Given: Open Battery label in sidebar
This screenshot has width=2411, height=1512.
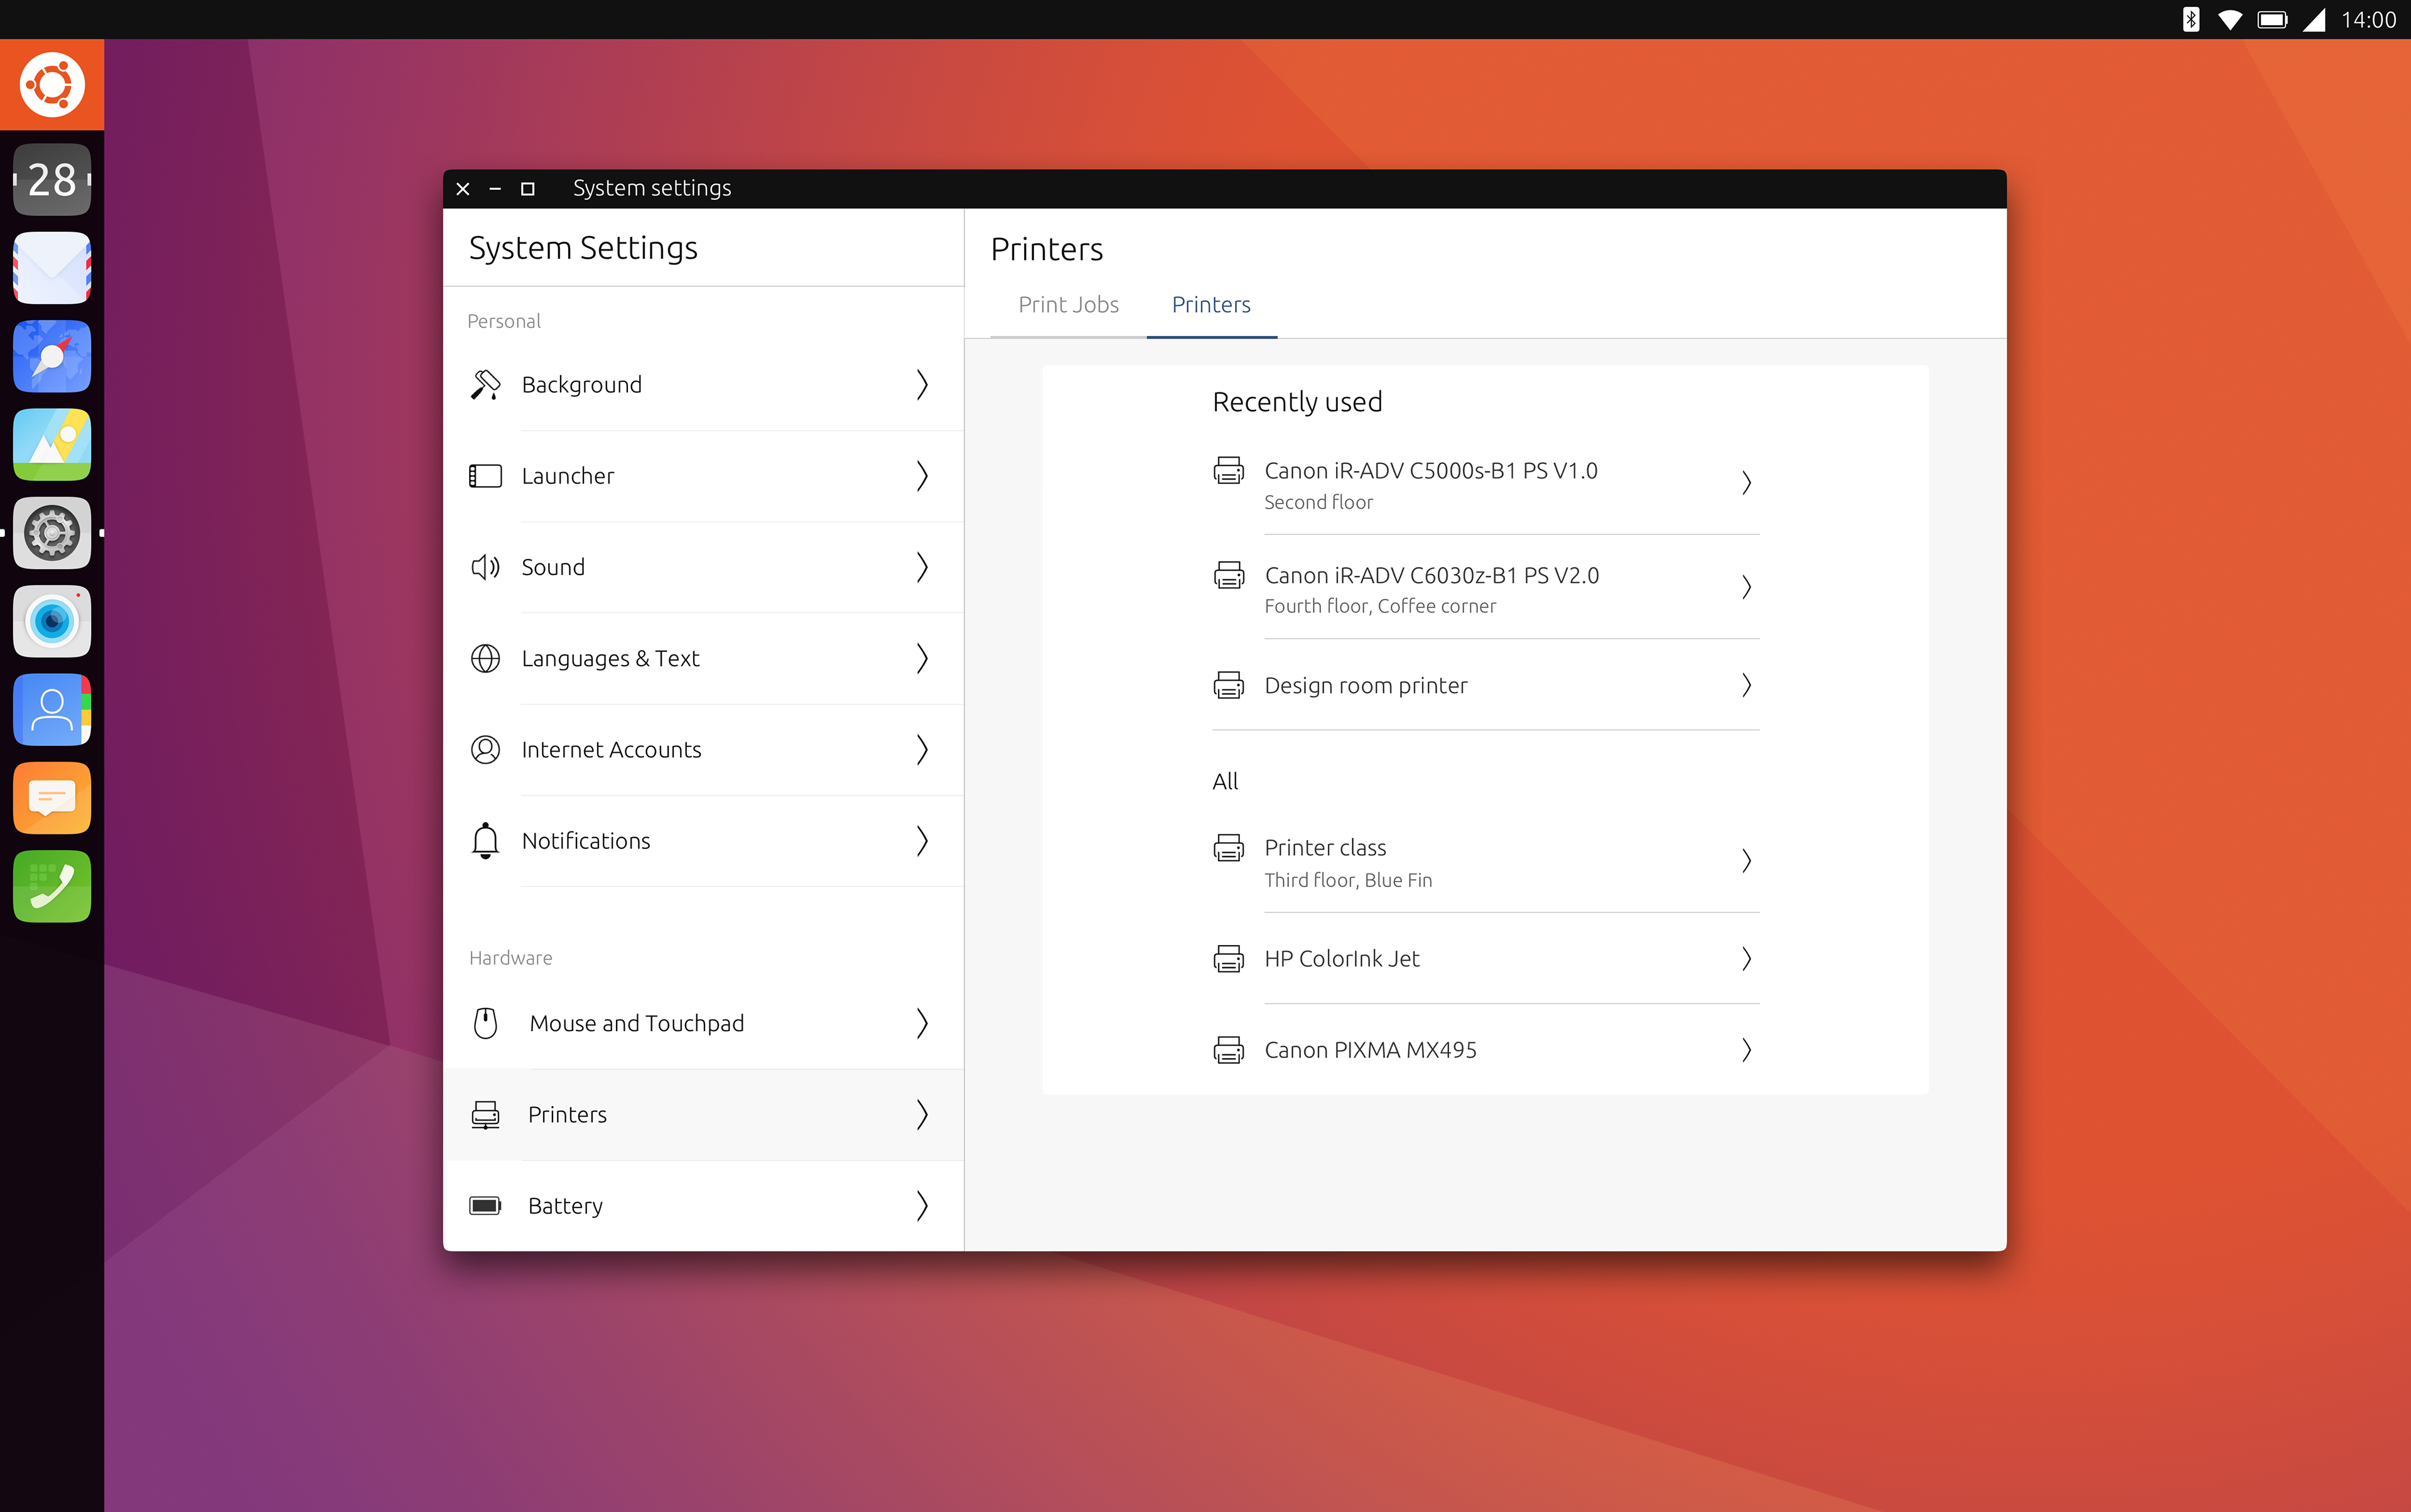Looking at the screenshot, I should point(565,1206).
